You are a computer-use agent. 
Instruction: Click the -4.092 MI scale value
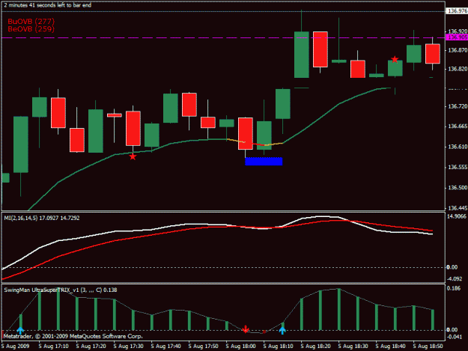point(455,279)
